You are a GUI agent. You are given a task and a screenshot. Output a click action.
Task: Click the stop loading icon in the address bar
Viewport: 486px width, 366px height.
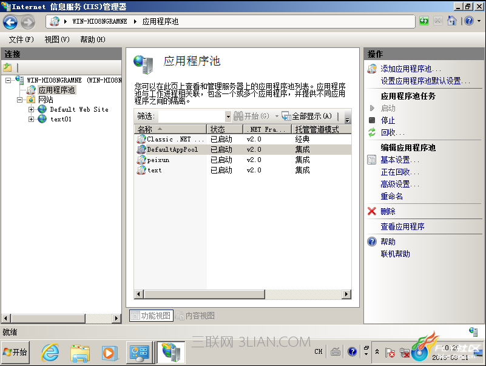[437, 21]
